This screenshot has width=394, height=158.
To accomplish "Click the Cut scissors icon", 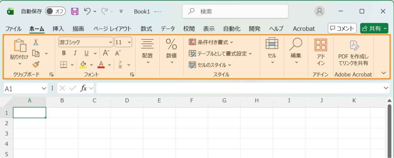I will pos(36,42).
